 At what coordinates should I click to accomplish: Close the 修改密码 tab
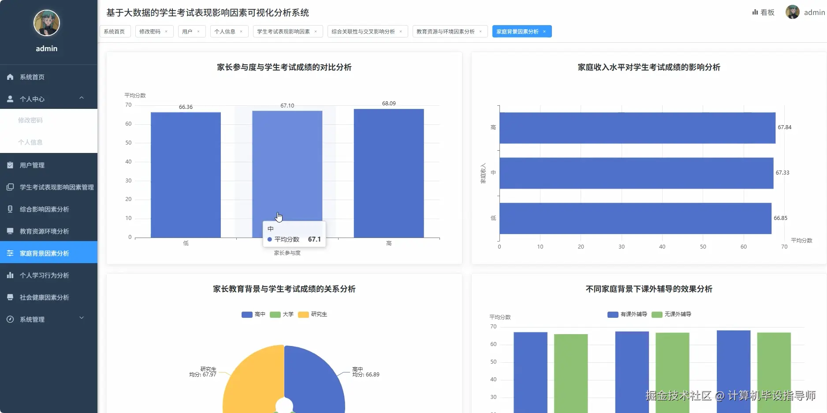(166, 31)
